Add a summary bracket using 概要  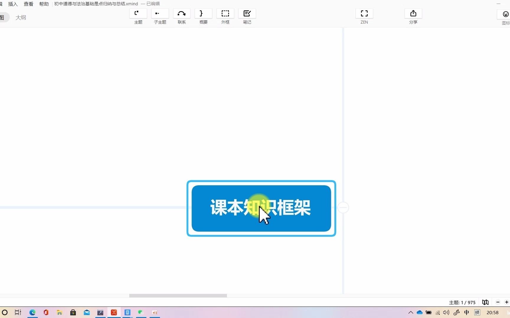pyautogui.click(x=203, y=17)
